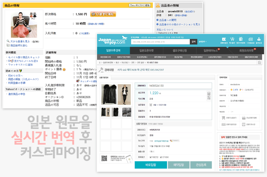This screenshot has width=267, height=177.
Task: Click the growin0818 自己紹介 link
Action: coord(190,12)
